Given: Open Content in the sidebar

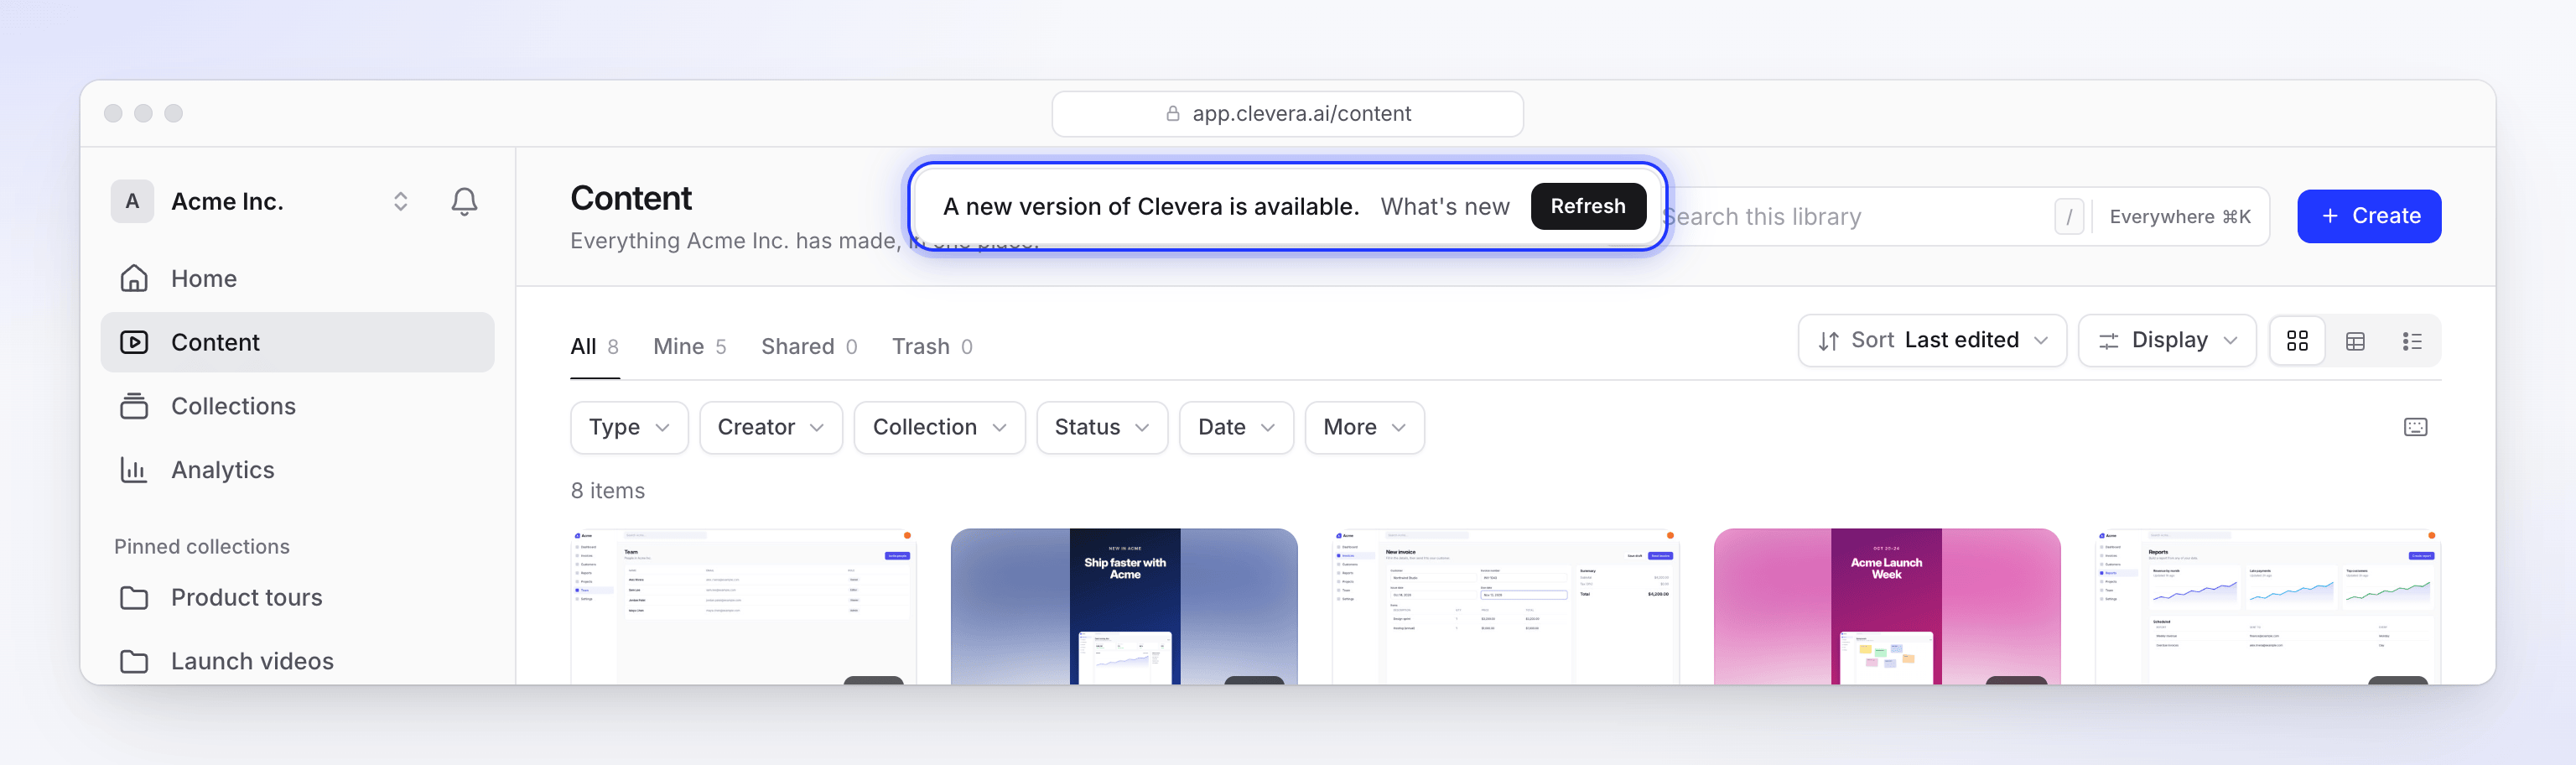Looking at the screenshot, I should [x=297, y=342].
